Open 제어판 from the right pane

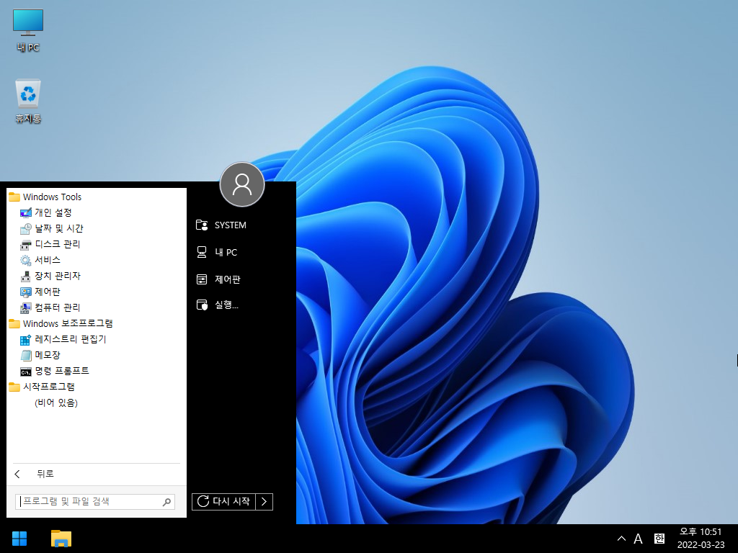click(x=218, y=280)
